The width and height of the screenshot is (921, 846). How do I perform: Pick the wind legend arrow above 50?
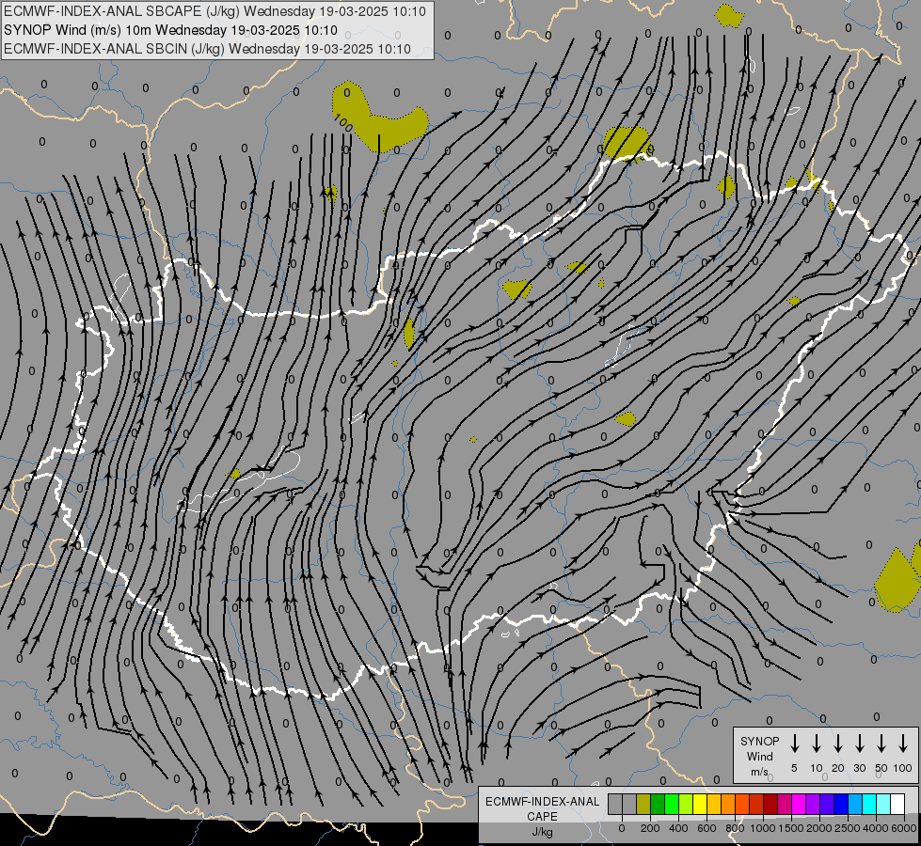click(x=881, y=744)
